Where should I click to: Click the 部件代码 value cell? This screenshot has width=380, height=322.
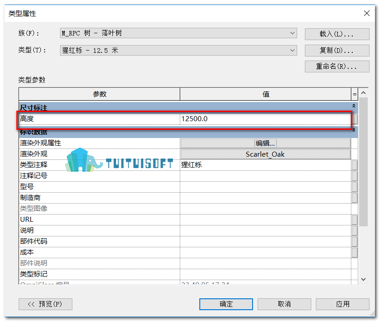tap(265, 241)
